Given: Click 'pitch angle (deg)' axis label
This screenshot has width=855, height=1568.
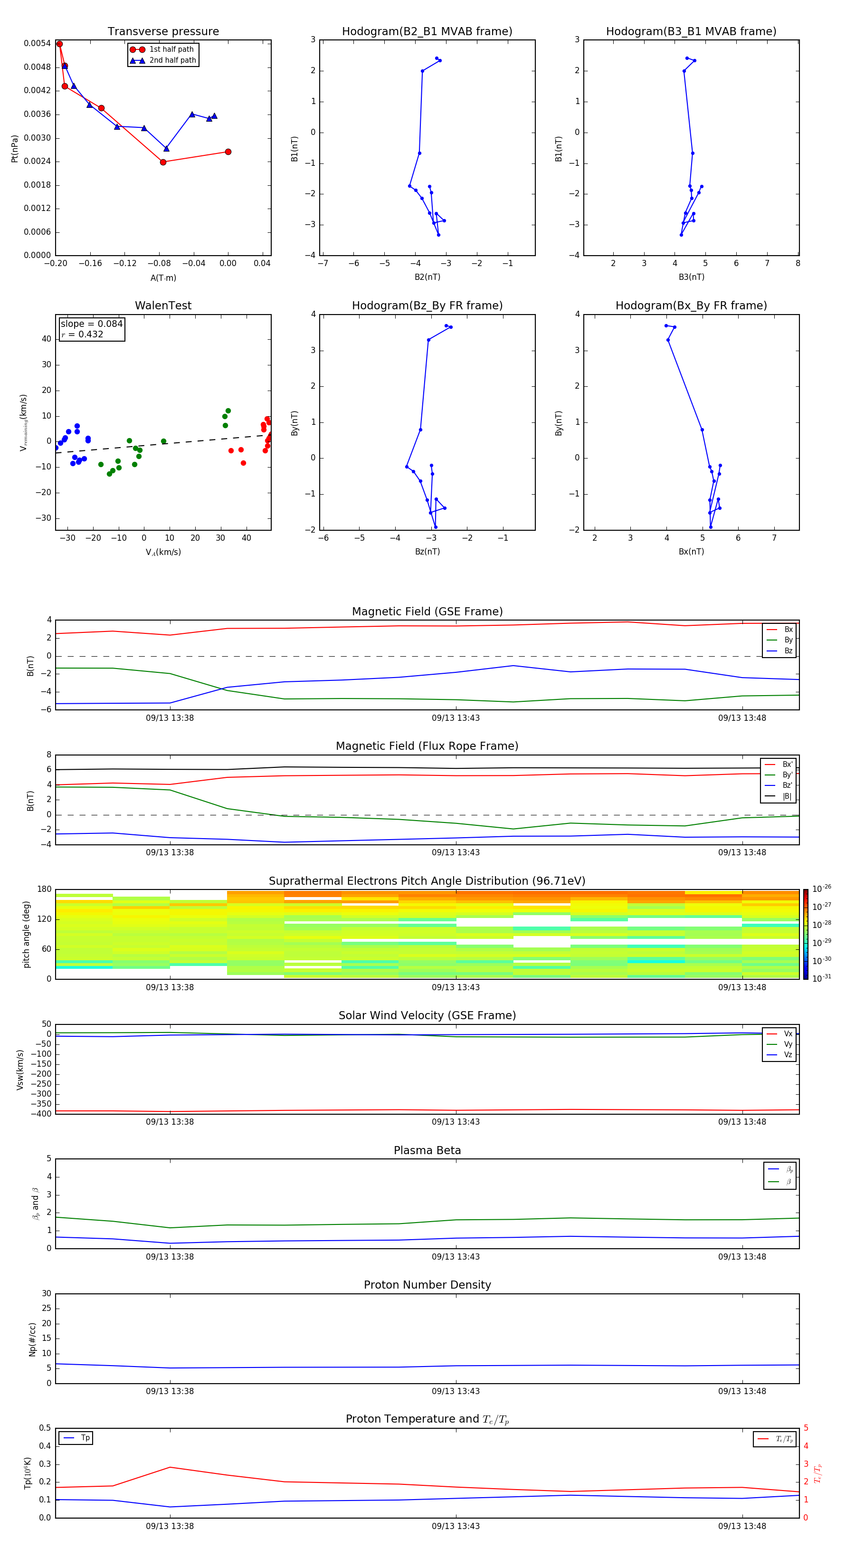Looking at the screenshot, I should (x=26, y=934).
